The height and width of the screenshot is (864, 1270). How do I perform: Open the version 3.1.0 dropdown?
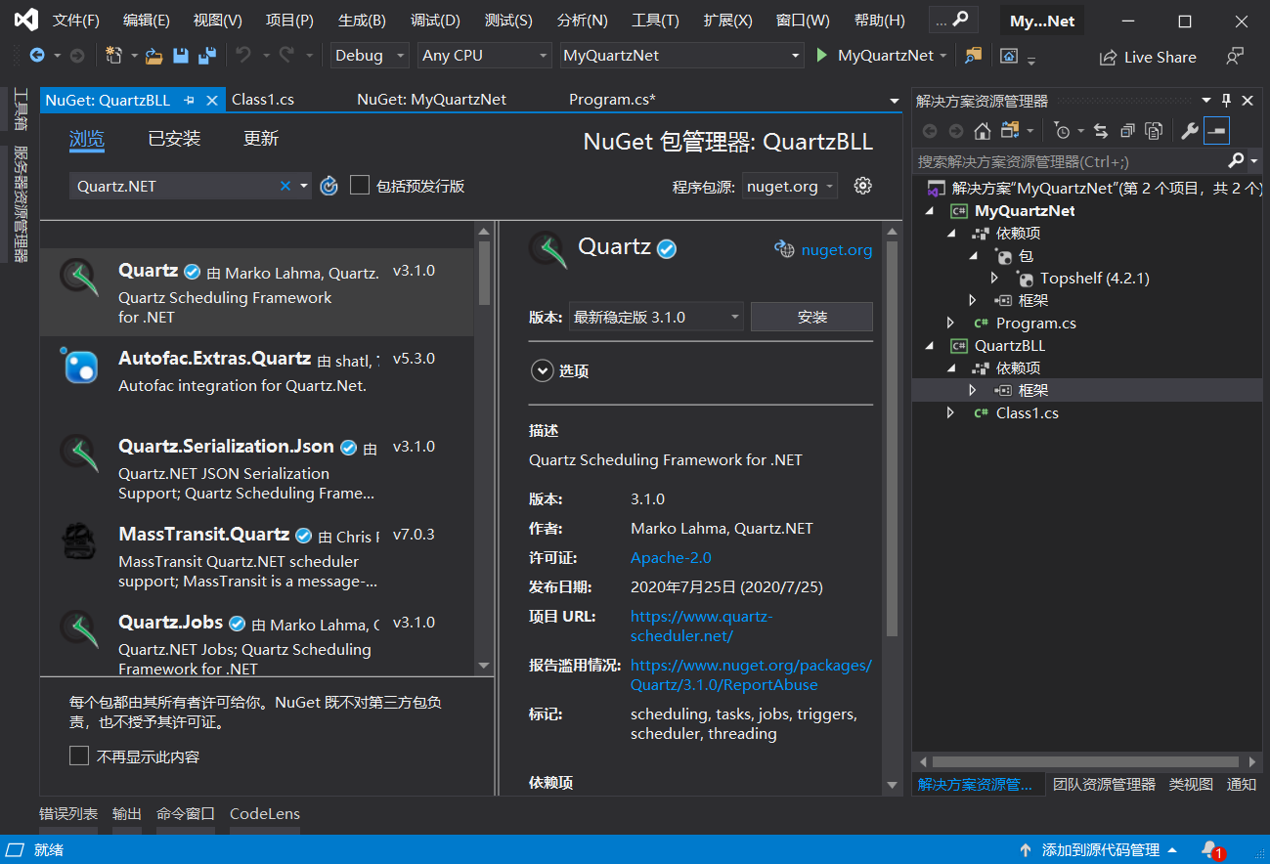pos(656,317)
